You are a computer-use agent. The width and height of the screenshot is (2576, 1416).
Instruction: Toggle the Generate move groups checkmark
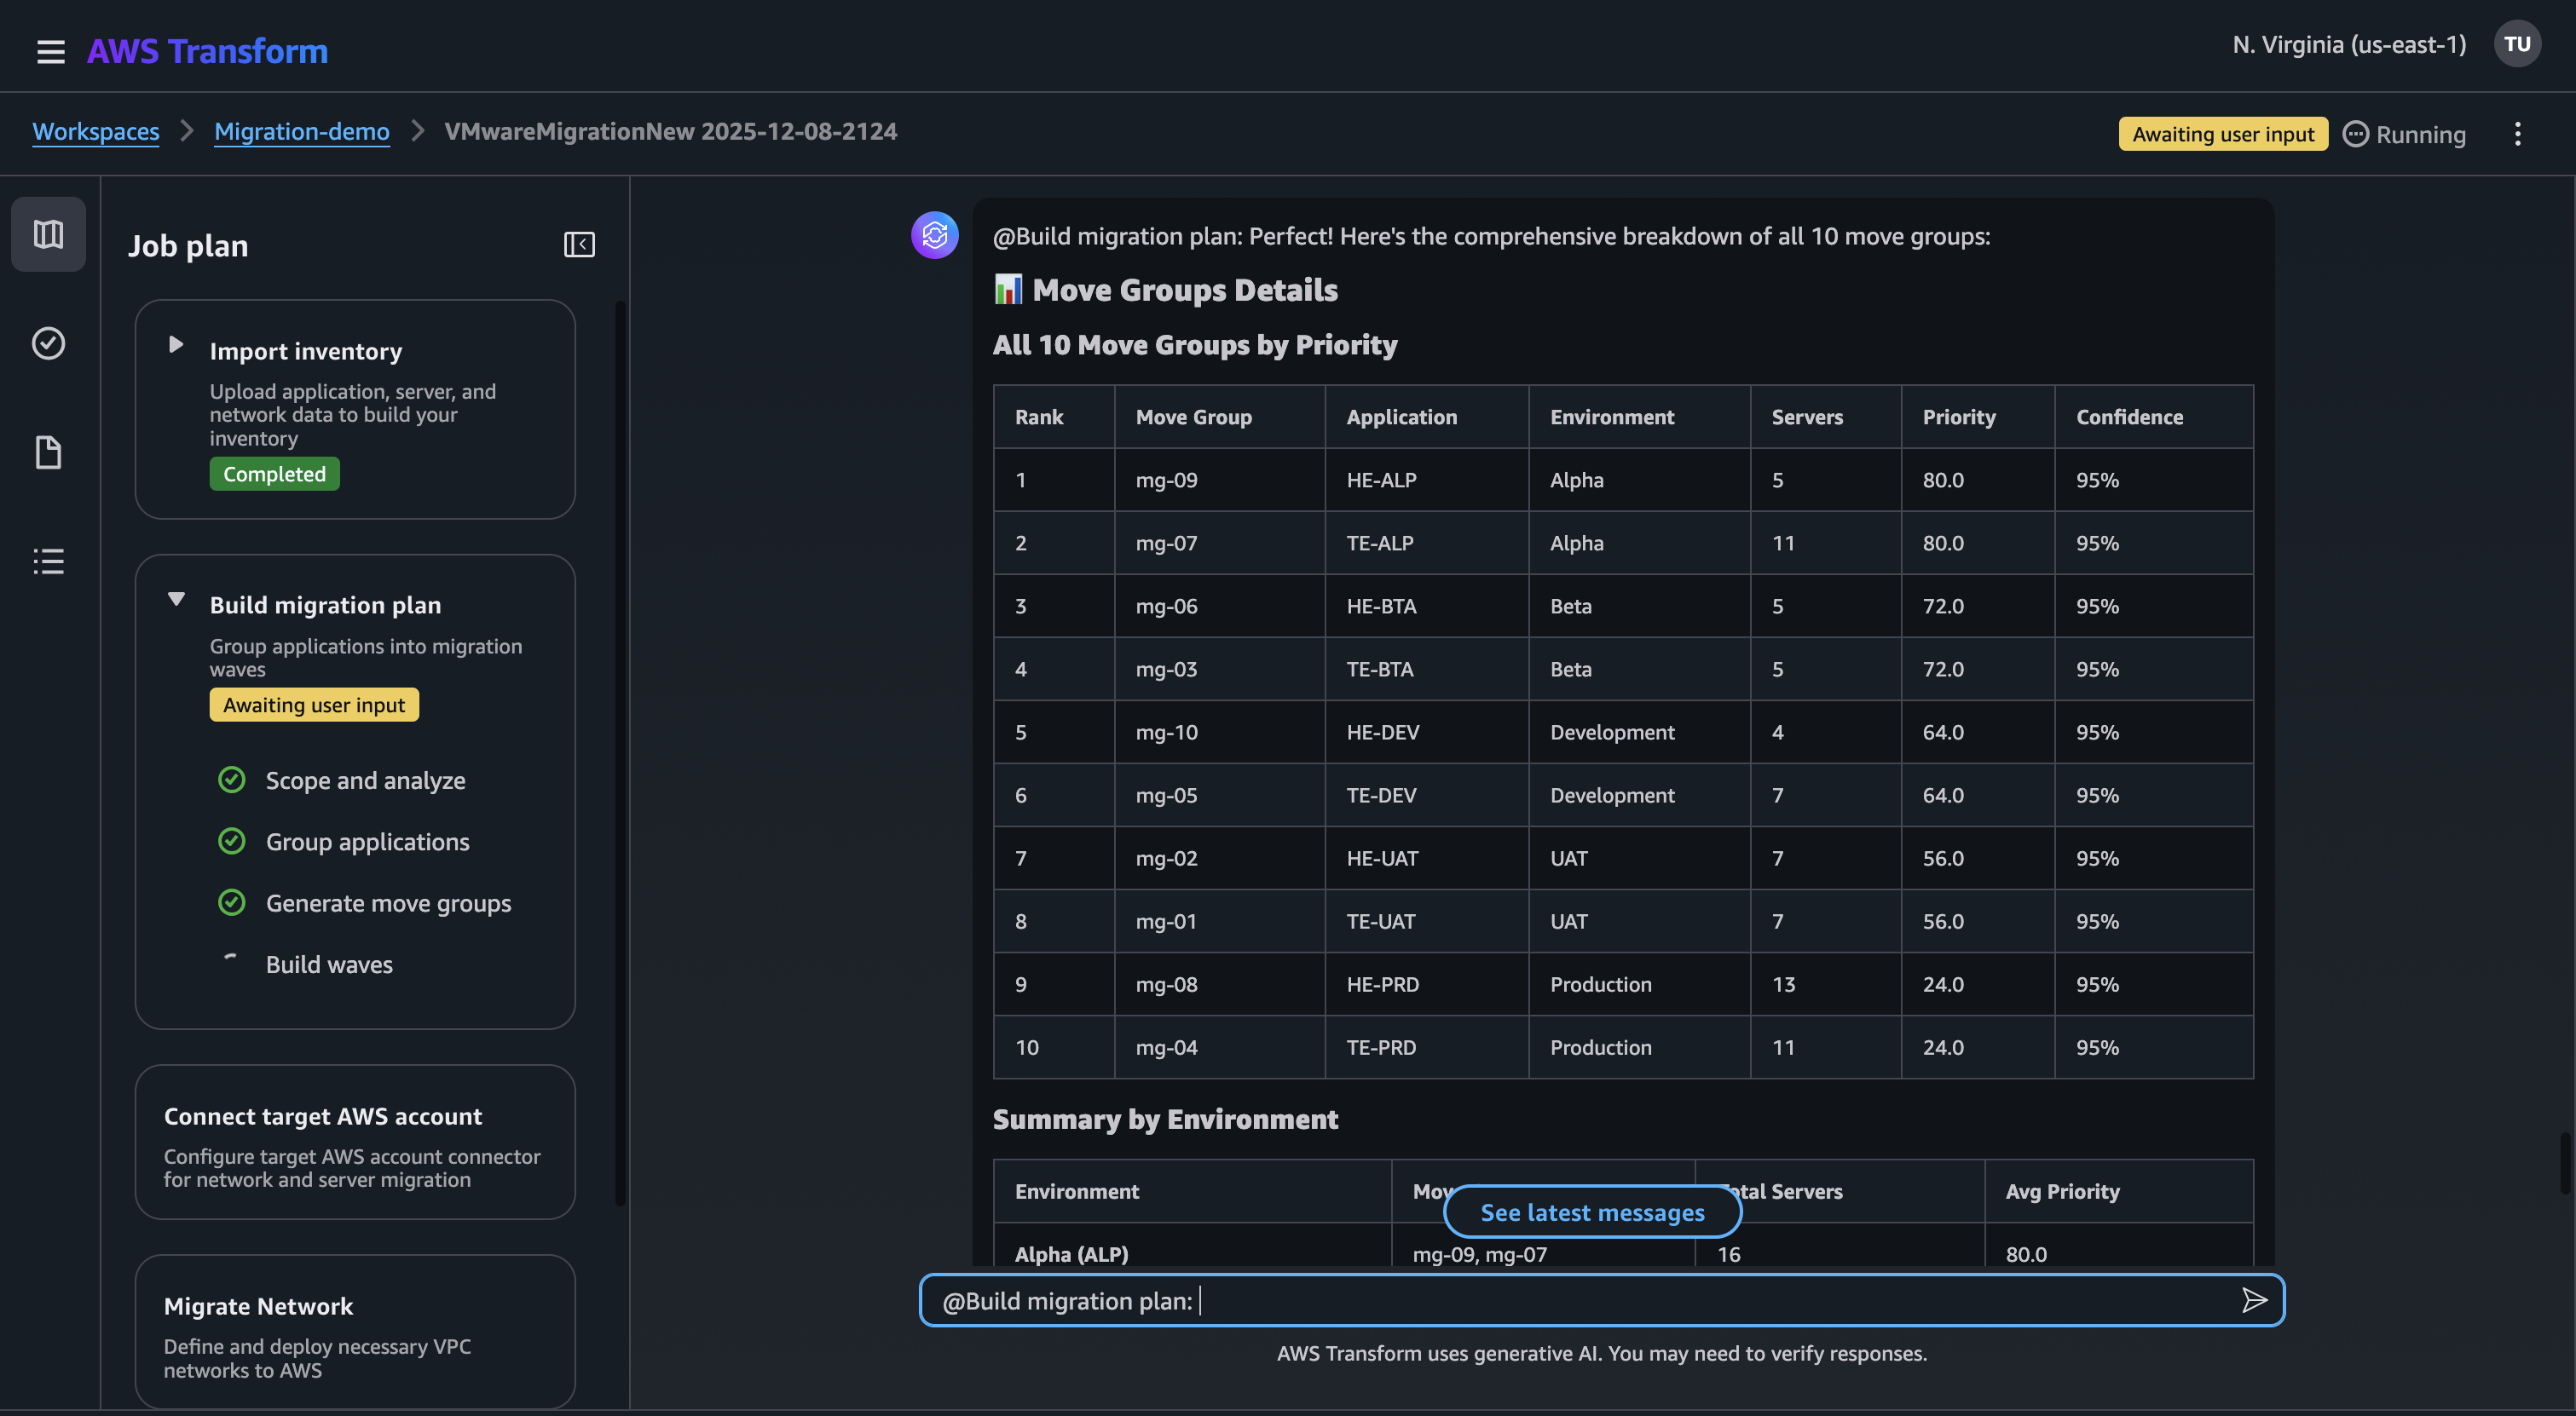coord(232,902)
